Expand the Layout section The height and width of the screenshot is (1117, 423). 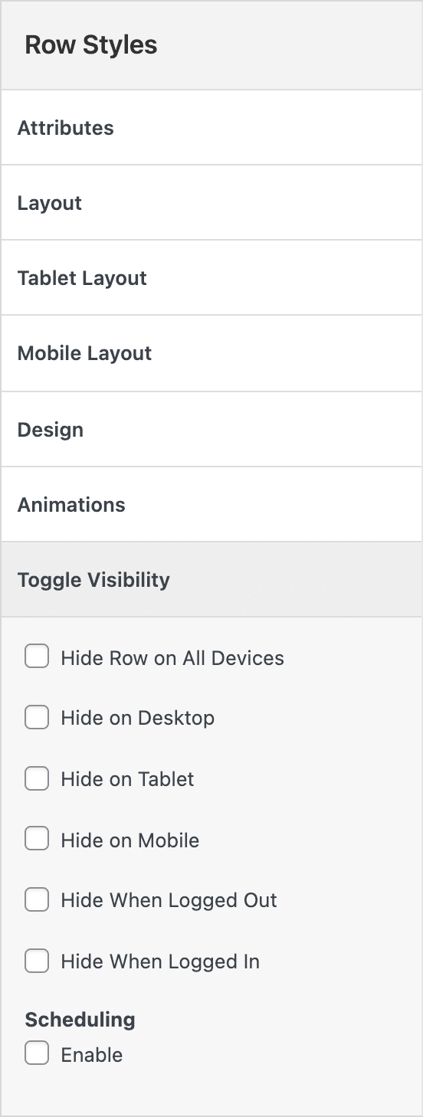[x=211, y=202]
